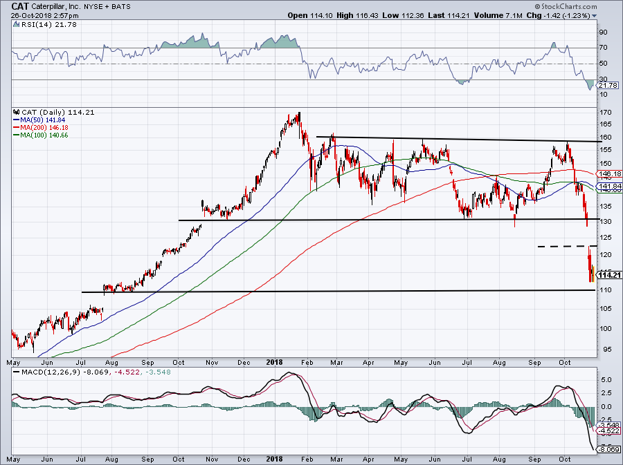Click the green MA(100) legend line swatch
Viewport: 623px width, 465px height.
tap(17, 135)
